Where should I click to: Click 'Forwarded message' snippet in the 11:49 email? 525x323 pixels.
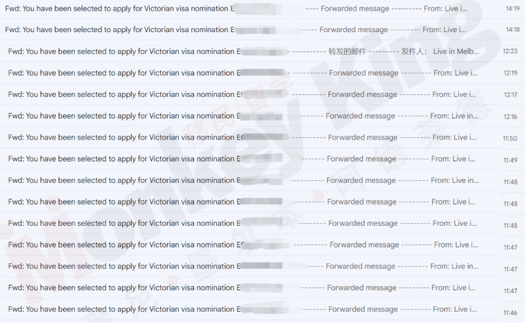(361, 159)
